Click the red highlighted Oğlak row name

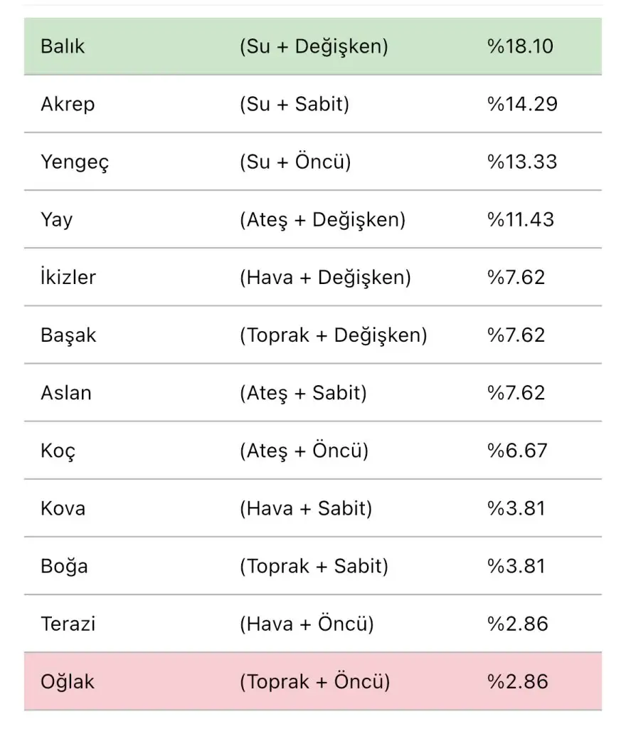point(67,682)
